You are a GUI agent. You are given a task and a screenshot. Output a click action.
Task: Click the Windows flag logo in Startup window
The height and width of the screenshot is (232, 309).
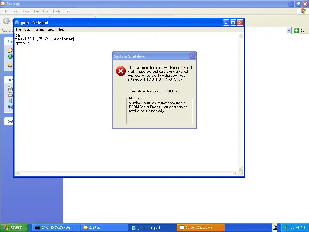click(x=303, y=11)
